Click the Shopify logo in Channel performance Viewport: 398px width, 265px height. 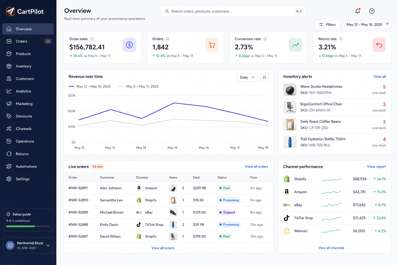coord(287,179)
